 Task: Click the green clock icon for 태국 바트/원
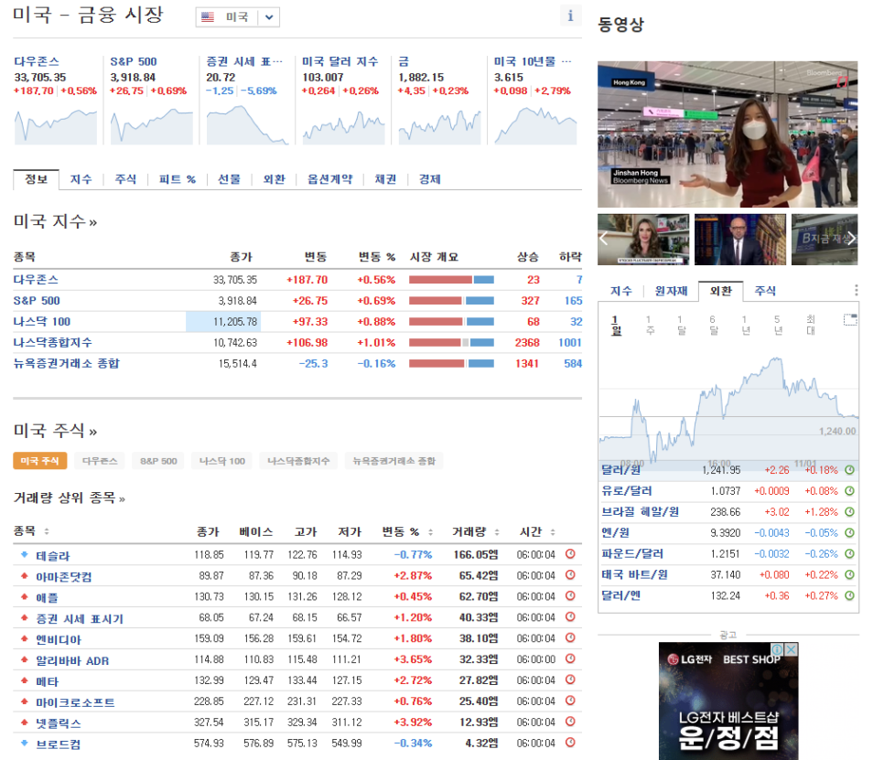click(x=849, y=574)
